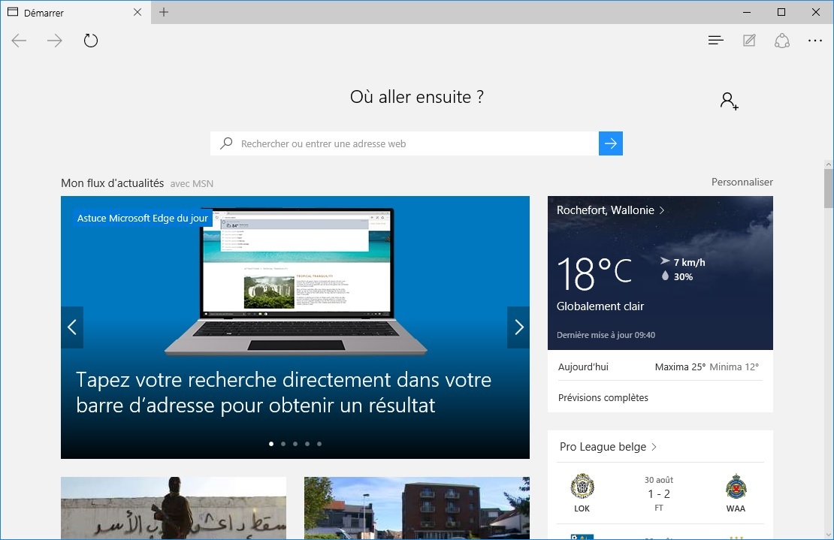
Task: Click the scrollbar down arrow
Action: click(829, 535)
